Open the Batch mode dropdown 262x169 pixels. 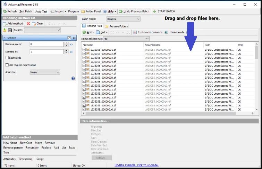coord(123,19)
